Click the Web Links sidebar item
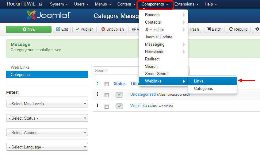Viewport: 260px width, 154px height. [x=47, y=67]
